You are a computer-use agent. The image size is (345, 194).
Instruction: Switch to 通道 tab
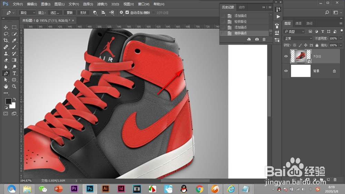click(x=298, y=23)
